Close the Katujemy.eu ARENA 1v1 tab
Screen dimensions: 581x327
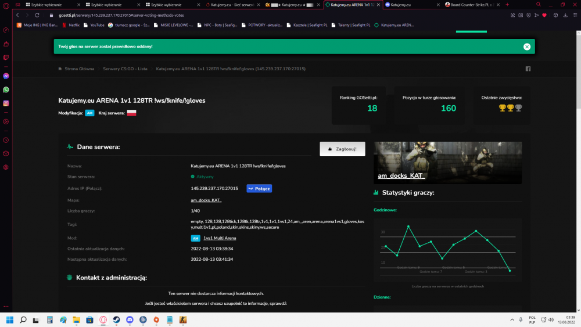click(x=378, y=5)
